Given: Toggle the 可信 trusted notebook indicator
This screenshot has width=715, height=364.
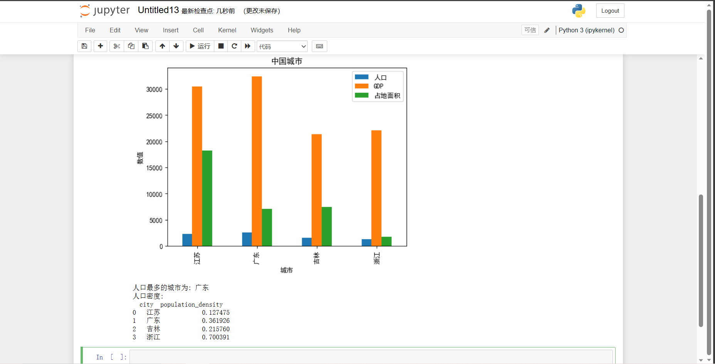Looking at the screenshot, I should click(530, 30).
